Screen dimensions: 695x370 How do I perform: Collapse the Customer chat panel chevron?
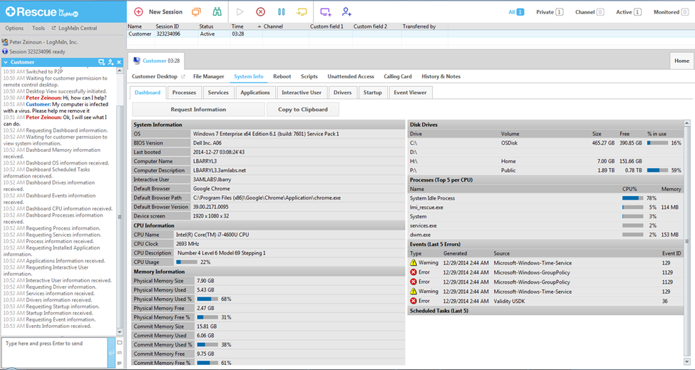click(6, 62)
